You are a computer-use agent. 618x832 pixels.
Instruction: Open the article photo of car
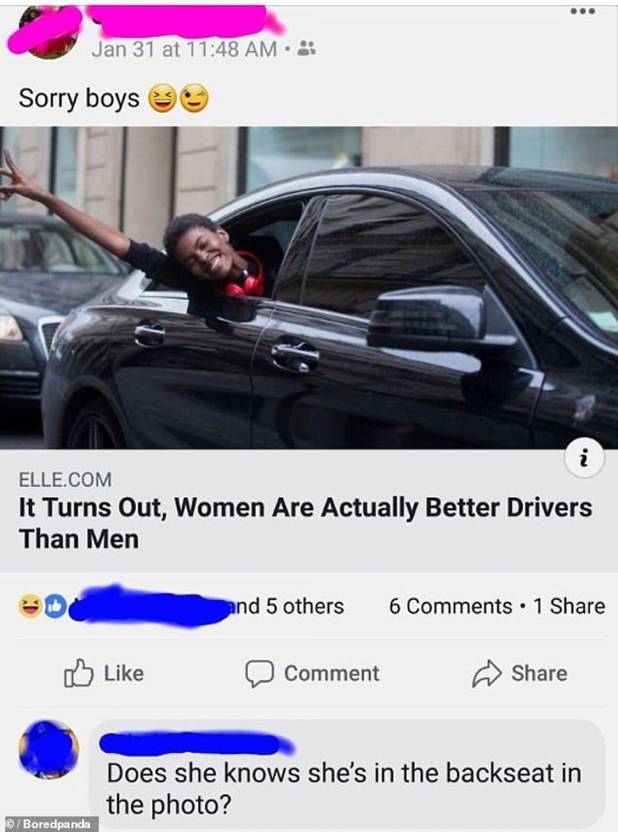[309, 288]
